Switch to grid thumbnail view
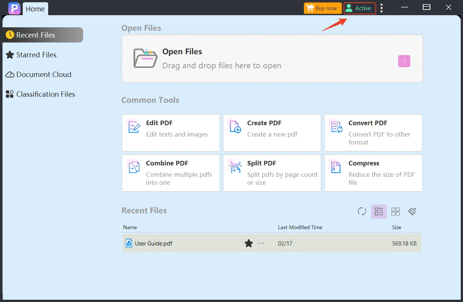The width and height of the screenshot is (463, 302). 396,211
